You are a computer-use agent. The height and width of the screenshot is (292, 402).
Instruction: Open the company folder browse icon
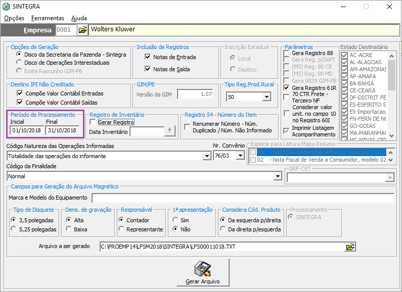coord(82,30)
